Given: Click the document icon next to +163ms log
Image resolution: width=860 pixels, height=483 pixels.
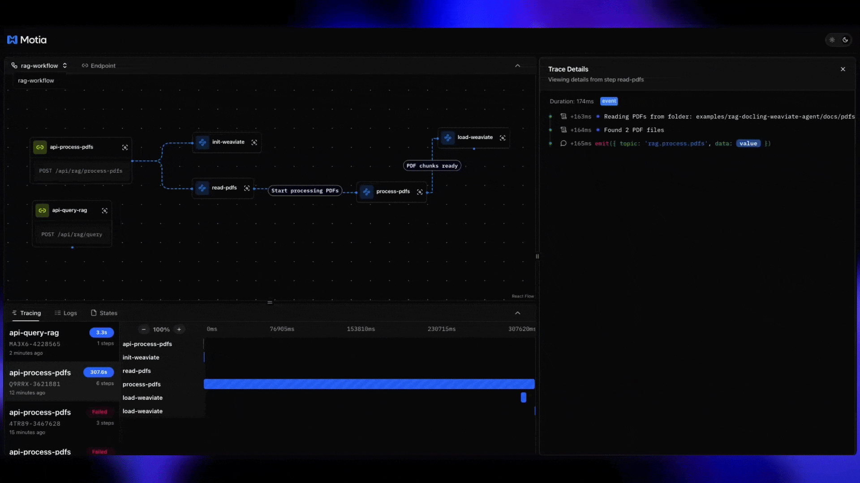Looking at the screenshot, I should 563,116.
